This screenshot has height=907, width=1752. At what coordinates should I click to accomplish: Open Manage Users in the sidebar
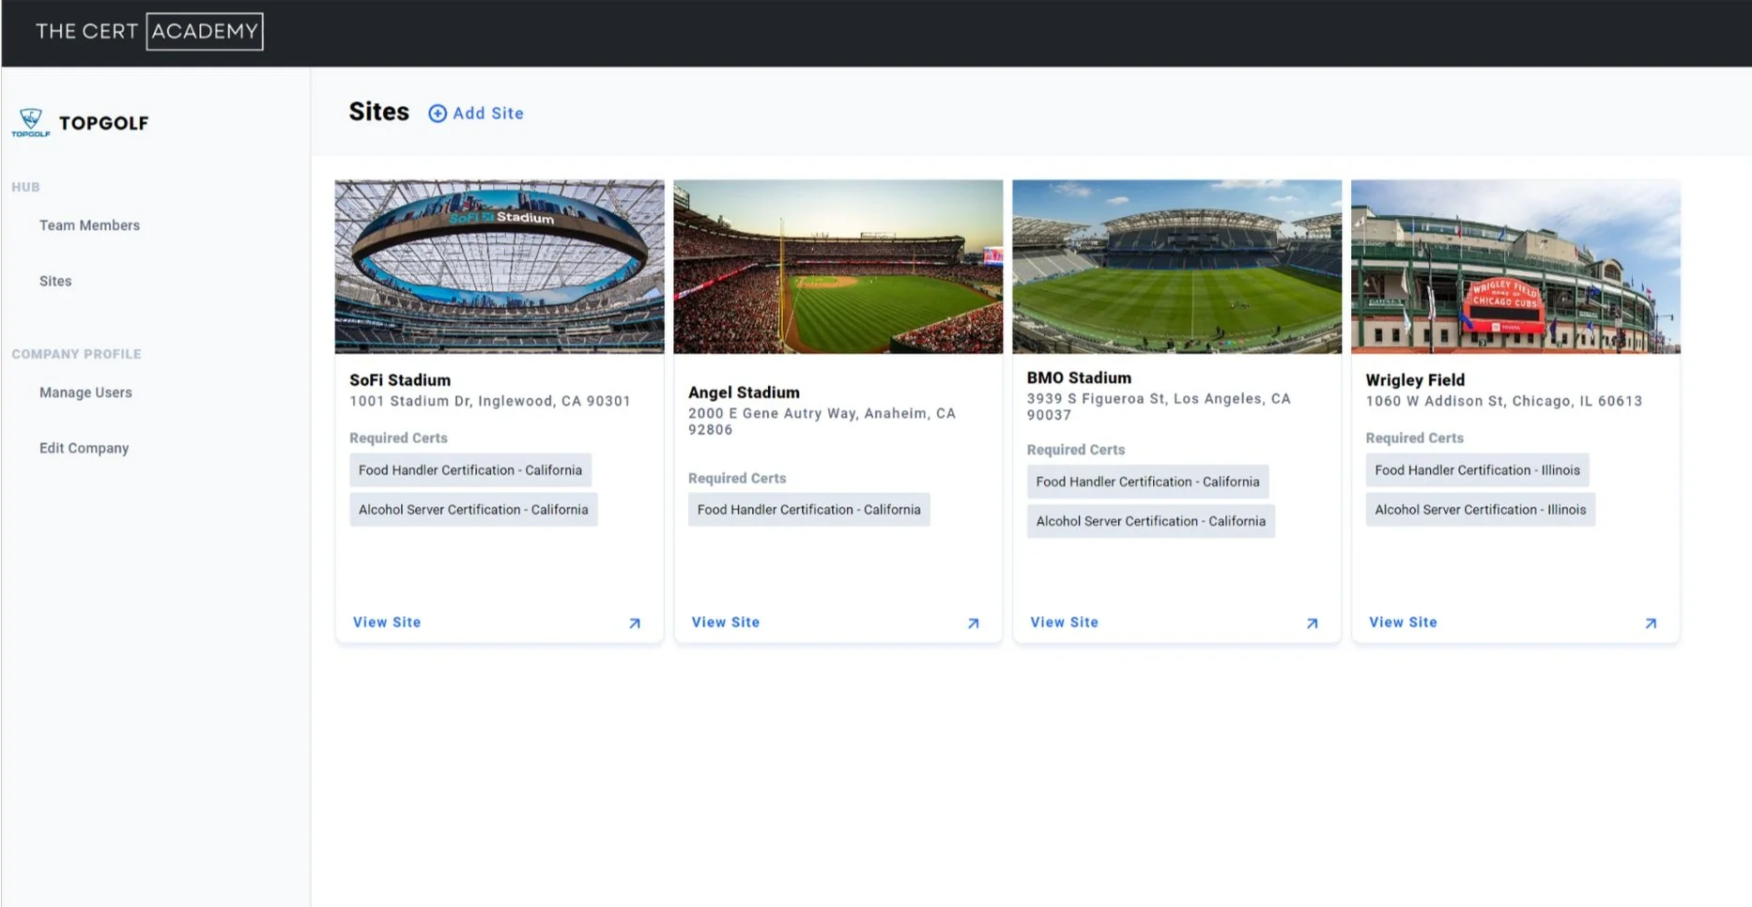click(x=85, y=392)
